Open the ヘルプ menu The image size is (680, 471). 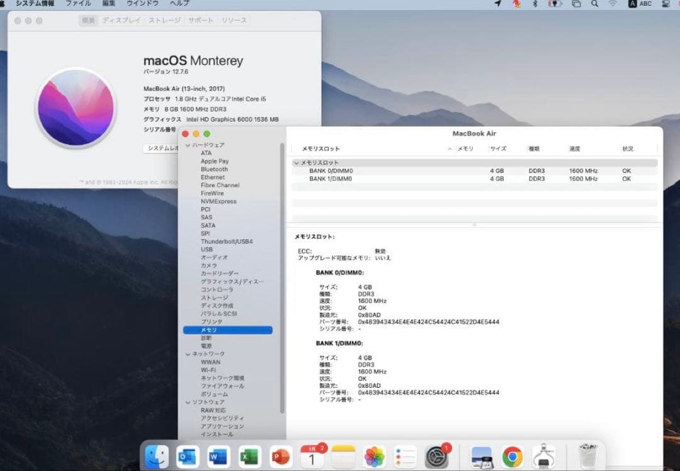coord(179,4)
